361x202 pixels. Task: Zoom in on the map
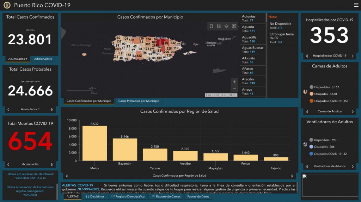pos(234,82)
